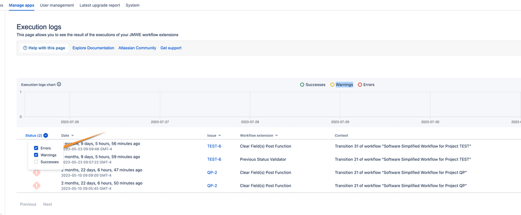This screenshot has width=521, height=215.
Task: Open the Manage apps tab
Action: (21, 5)
